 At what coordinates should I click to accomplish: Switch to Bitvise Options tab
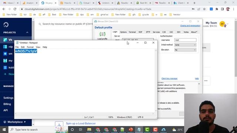point(123,32)
